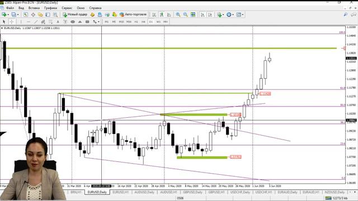Open the Strategy Tester magnifier icon
Image resolution: width=358 pixels, height=201 pixels.
[x=55, y=15]
